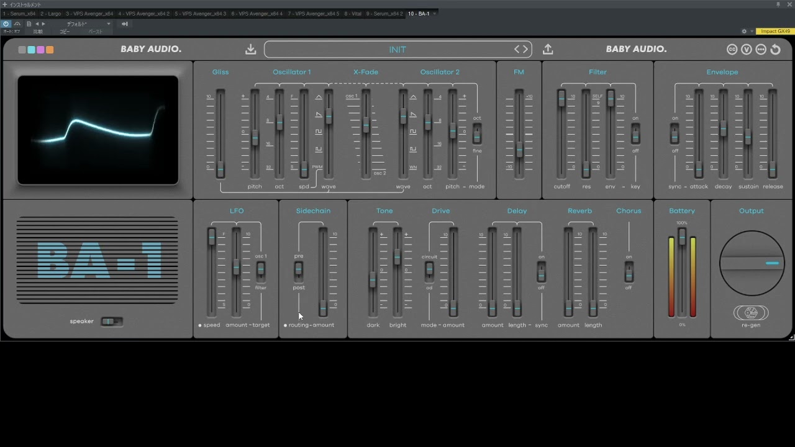Switch to the 2 - Largo tab

pos(51,13)
